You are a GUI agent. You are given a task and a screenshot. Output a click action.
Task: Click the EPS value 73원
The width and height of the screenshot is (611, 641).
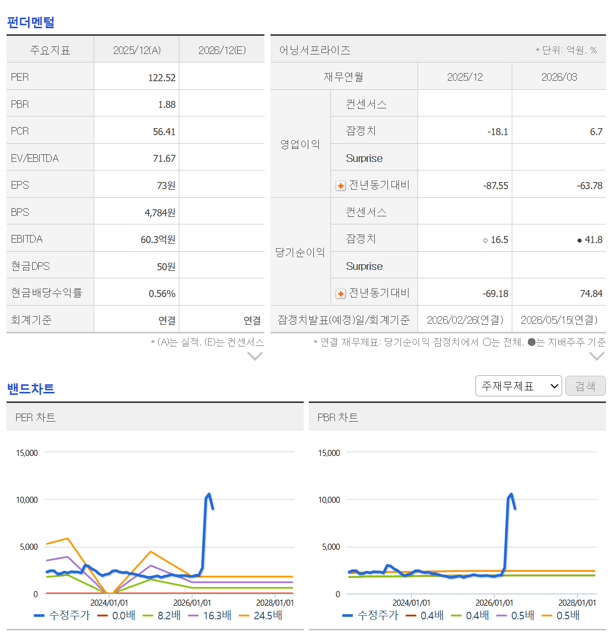pos(166,186)
